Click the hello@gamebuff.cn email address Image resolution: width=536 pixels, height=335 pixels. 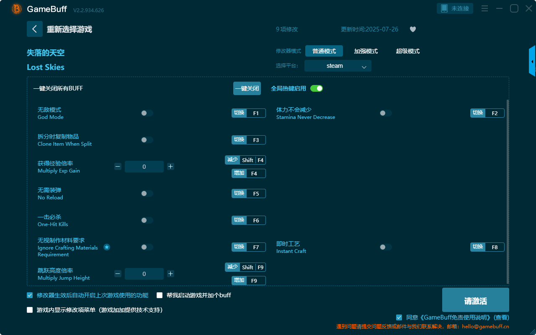point(485,327)
